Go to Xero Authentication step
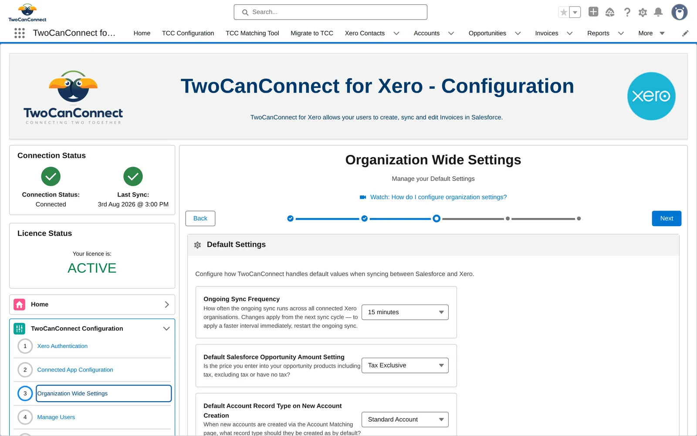Screen dimensions: 697x436 tap(62, 346)
